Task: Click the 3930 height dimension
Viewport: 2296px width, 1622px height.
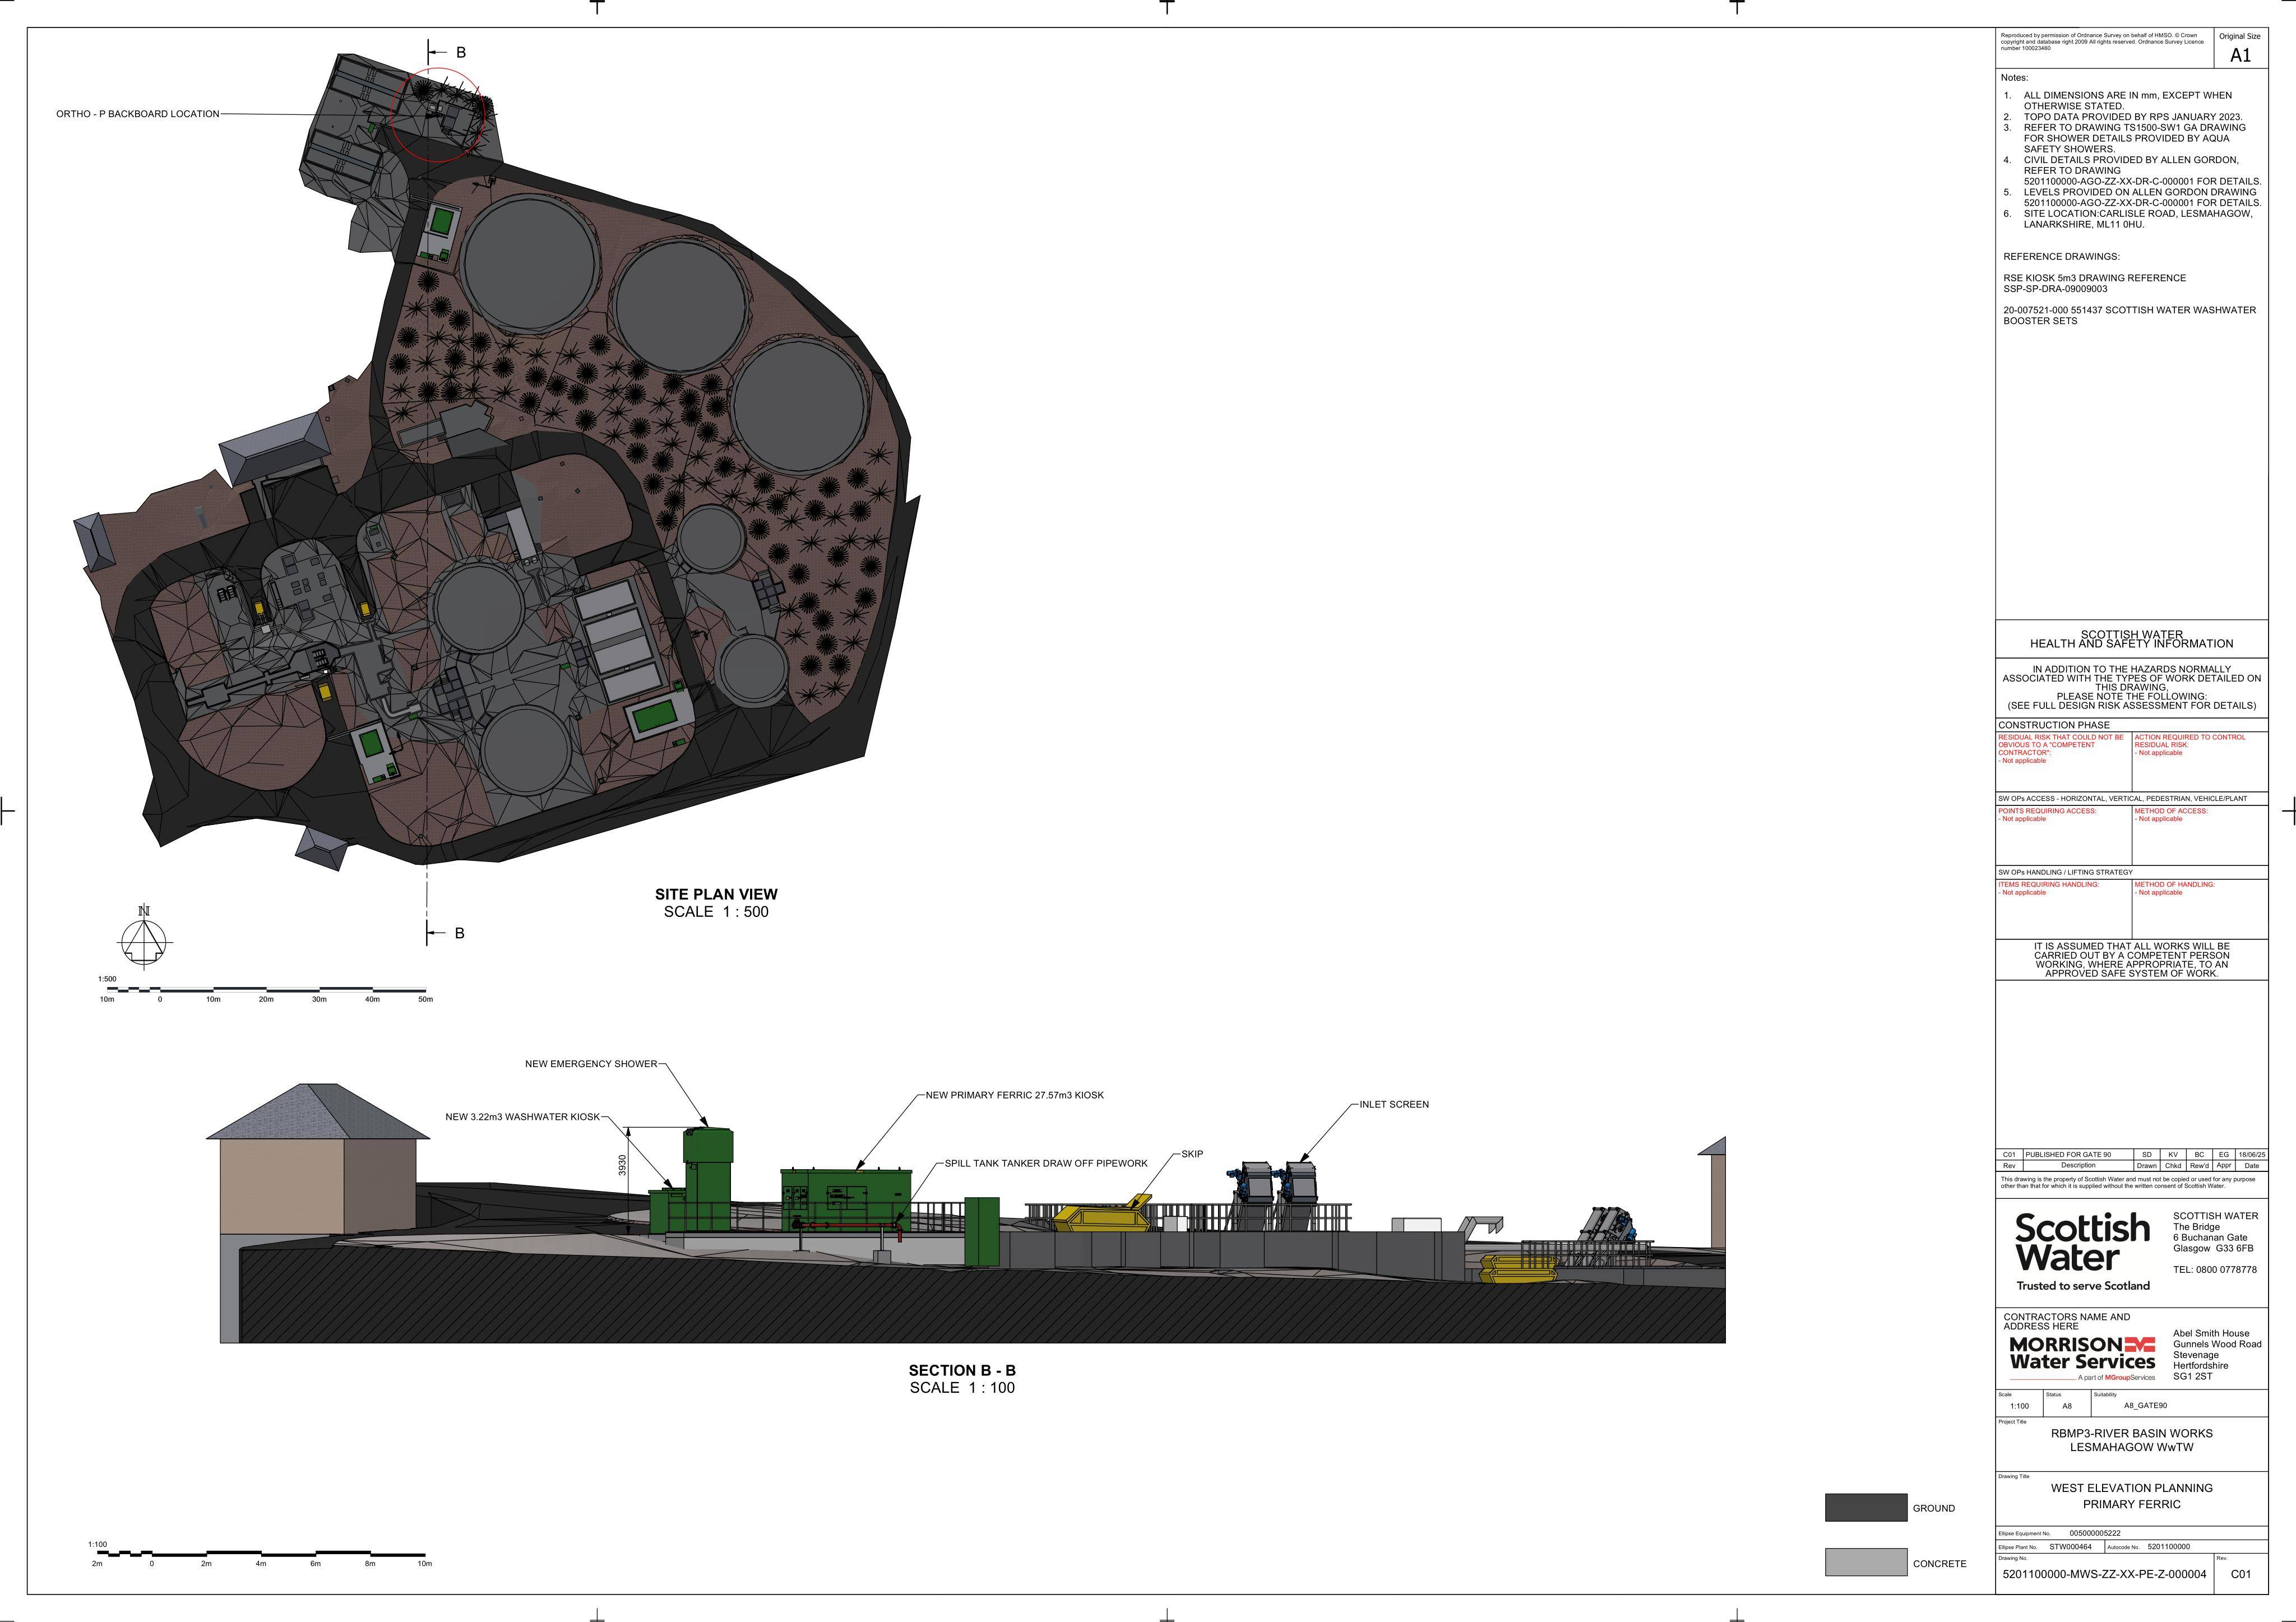Action: (623, 1165)
